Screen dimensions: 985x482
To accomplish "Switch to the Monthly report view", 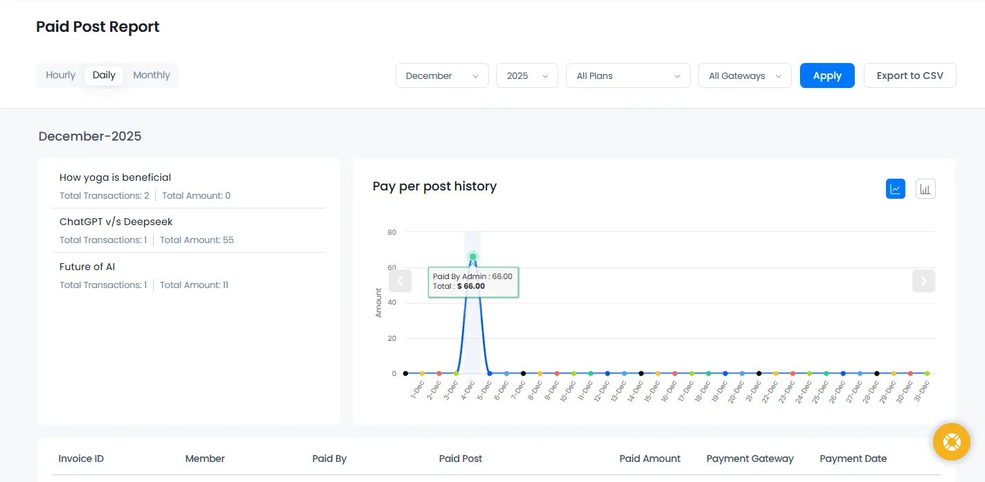I will [x=151, y=75].
